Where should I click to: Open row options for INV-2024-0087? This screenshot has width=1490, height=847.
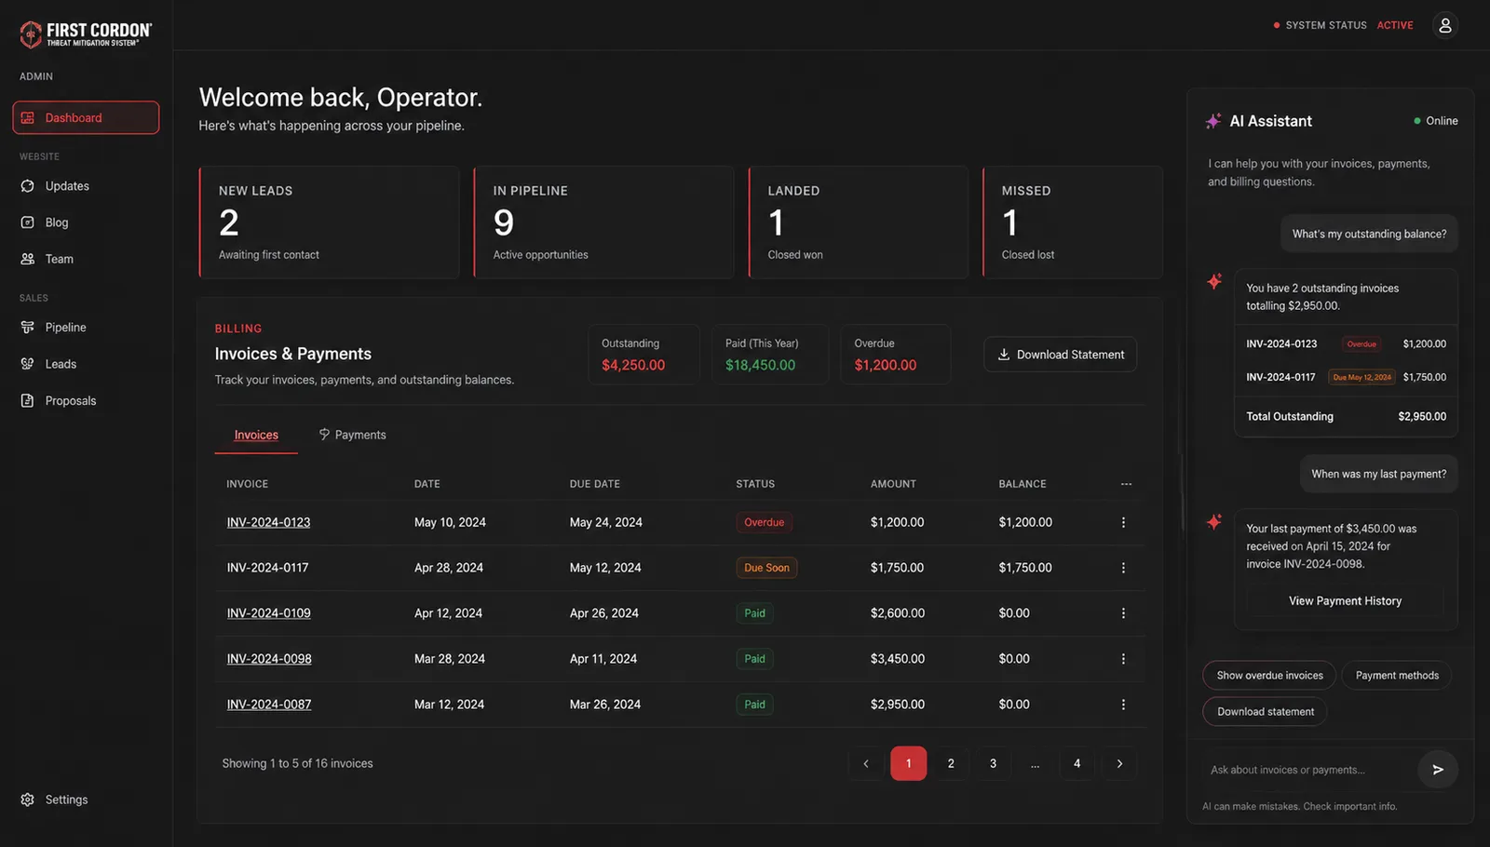(1123, 705)
